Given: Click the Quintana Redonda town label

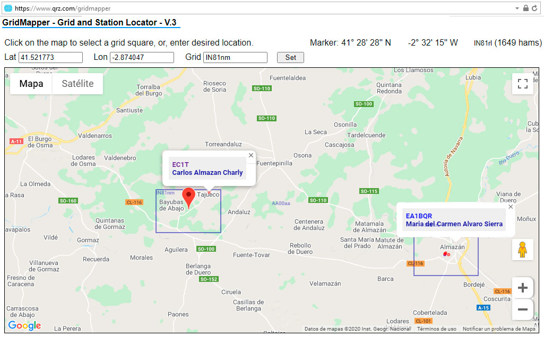Looking at the screenshot, I should [x=389, y=88].
